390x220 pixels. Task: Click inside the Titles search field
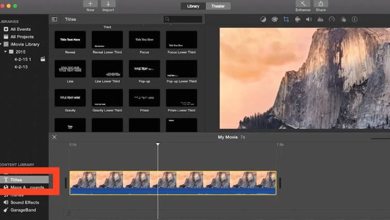click(183, 19)
